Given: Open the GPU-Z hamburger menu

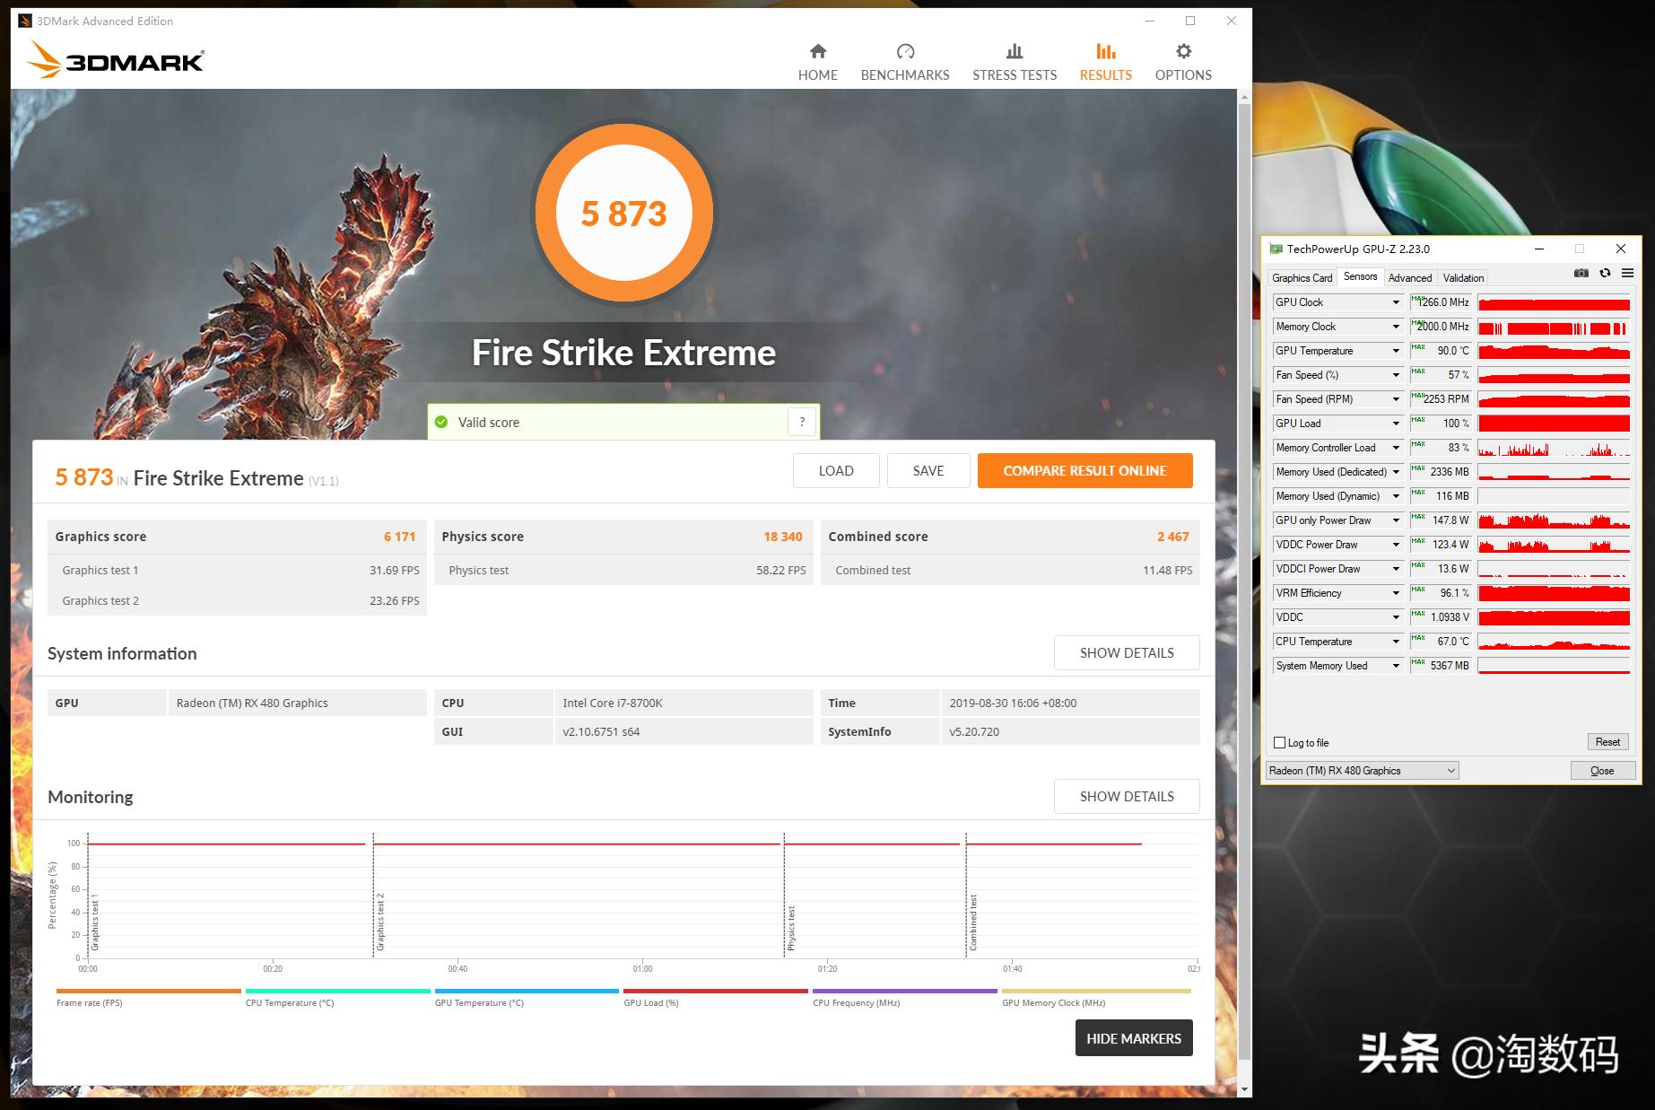Looking at the screenshot, I should (1625, 274).
